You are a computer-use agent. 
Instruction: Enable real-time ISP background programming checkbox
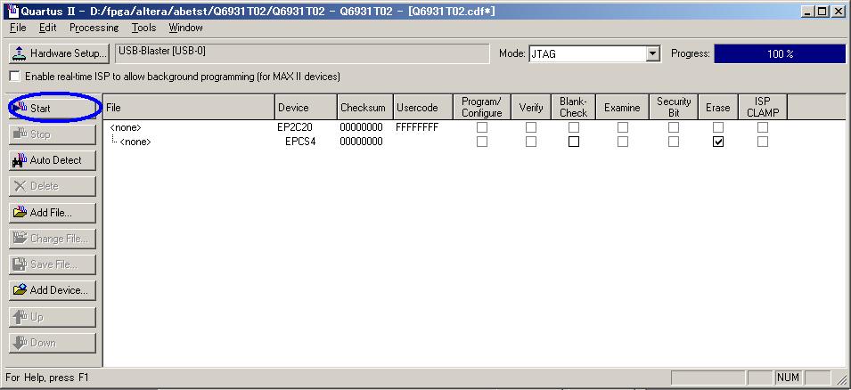[x=14, y=77]
